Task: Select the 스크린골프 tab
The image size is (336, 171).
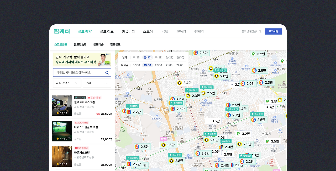Action: 61,44
